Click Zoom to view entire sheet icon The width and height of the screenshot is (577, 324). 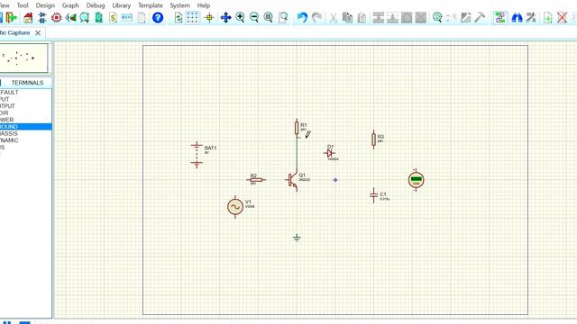[269, 17]
